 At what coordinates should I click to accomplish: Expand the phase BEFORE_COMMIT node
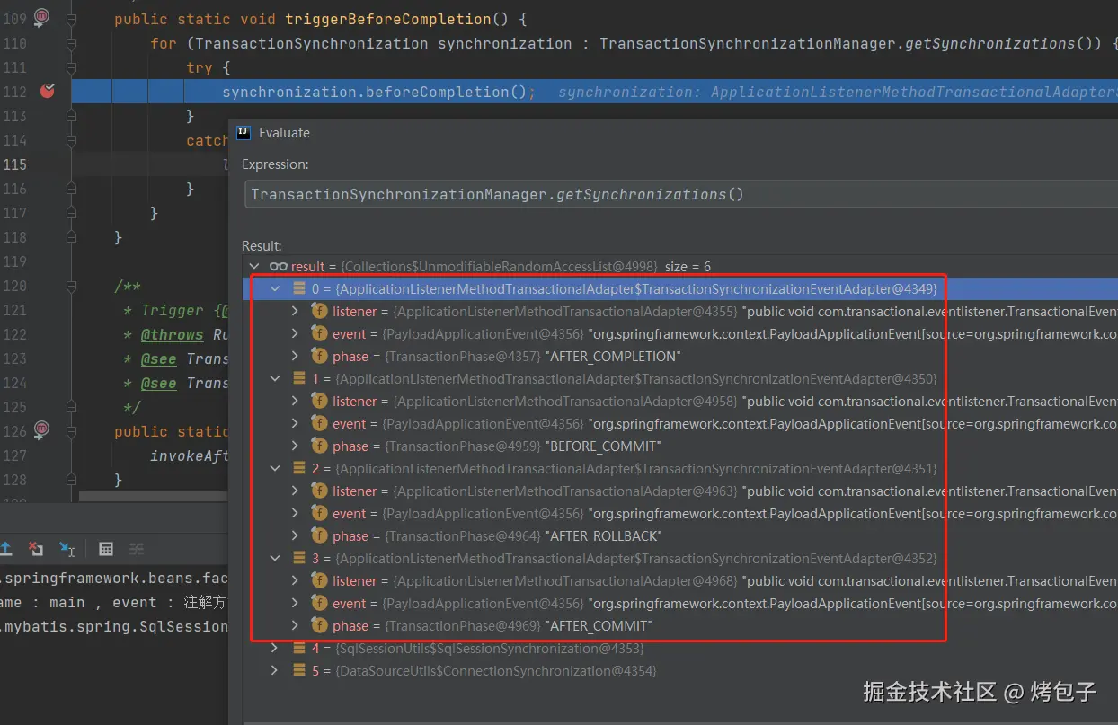[x=296, y=446]
